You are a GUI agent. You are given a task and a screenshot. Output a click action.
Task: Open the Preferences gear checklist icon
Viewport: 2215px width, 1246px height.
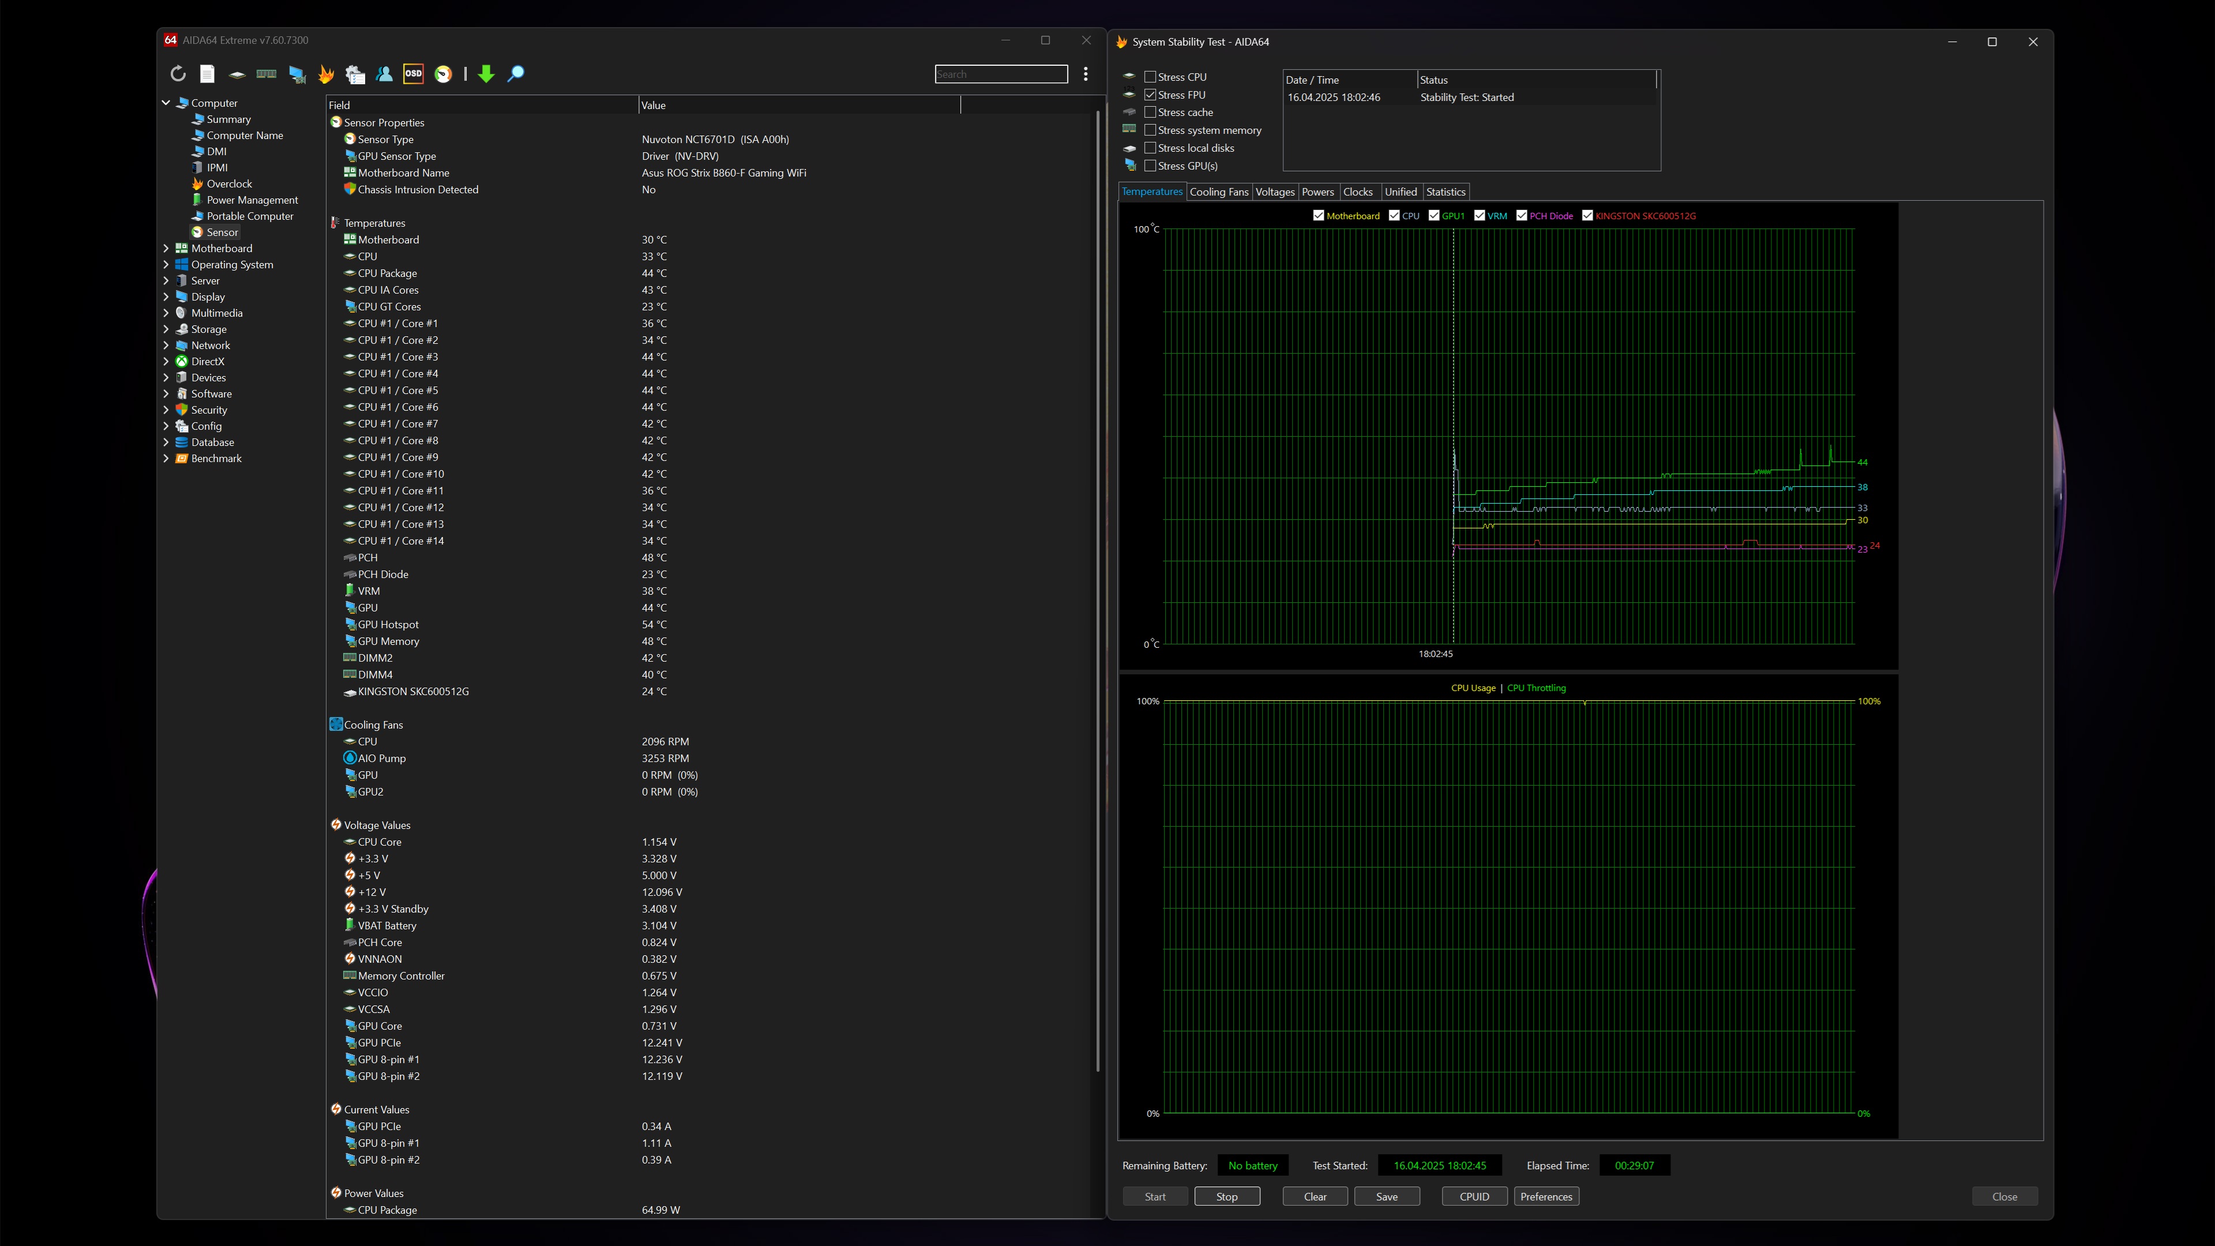tap(355, 74)
